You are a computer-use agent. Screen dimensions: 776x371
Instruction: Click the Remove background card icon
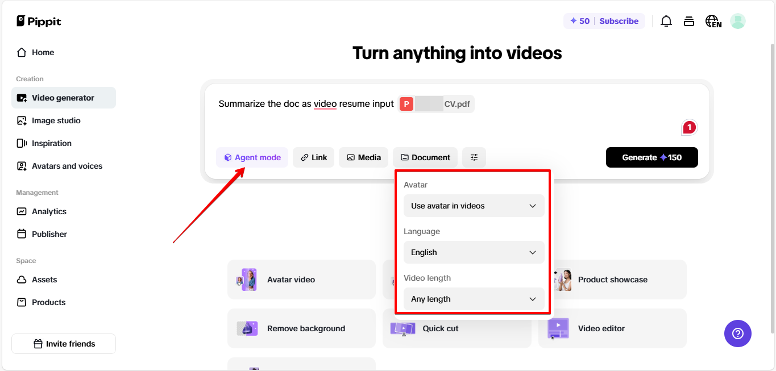coord(247,328)
